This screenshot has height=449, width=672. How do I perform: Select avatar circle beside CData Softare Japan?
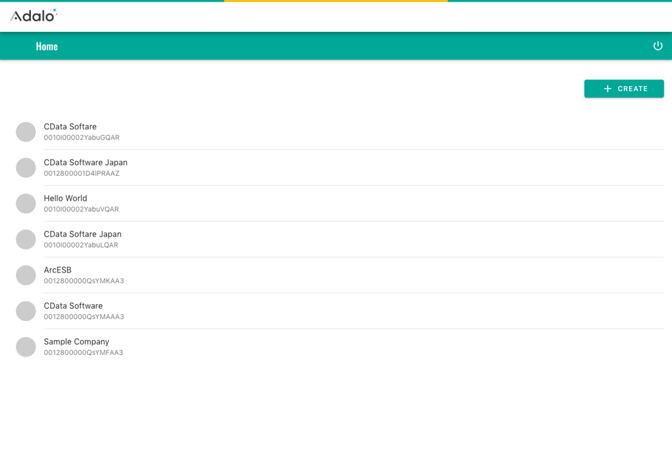pos(26,239)
